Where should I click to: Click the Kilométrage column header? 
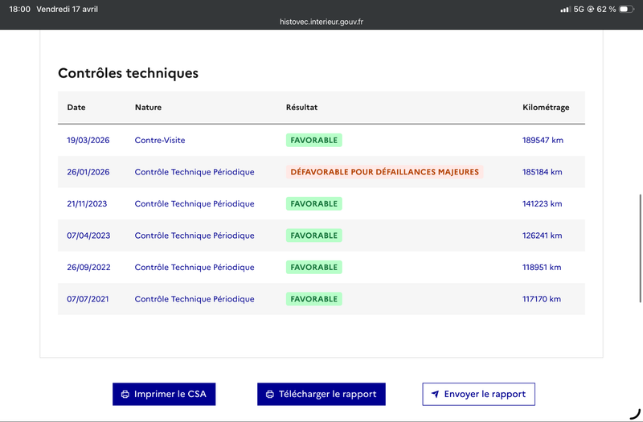pos(546,108)
